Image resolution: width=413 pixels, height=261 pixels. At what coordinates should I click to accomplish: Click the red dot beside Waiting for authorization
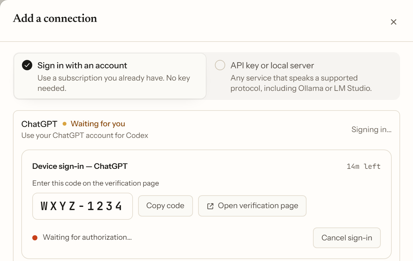pos(35,238)
